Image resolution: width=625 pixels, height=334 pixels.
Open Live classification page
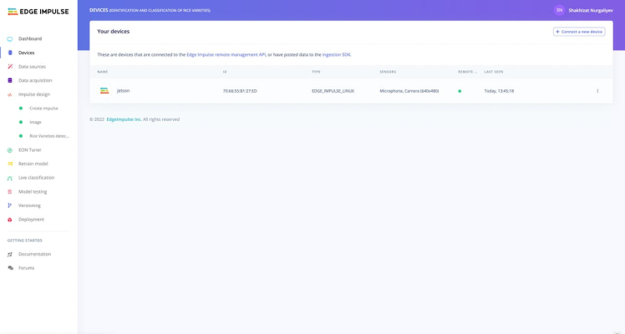(36, 178)
